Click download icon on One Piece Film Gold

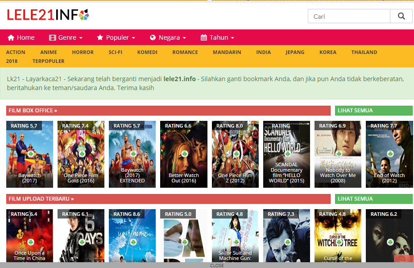point(82,154)
